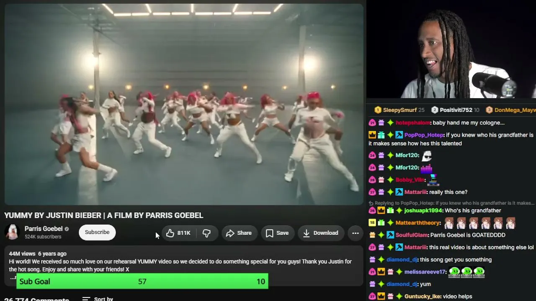The image size is (536, 301).
Task: Click the purple equalizer emote from Mfor120
Action: pyautogui.click(x=426, y=168)
